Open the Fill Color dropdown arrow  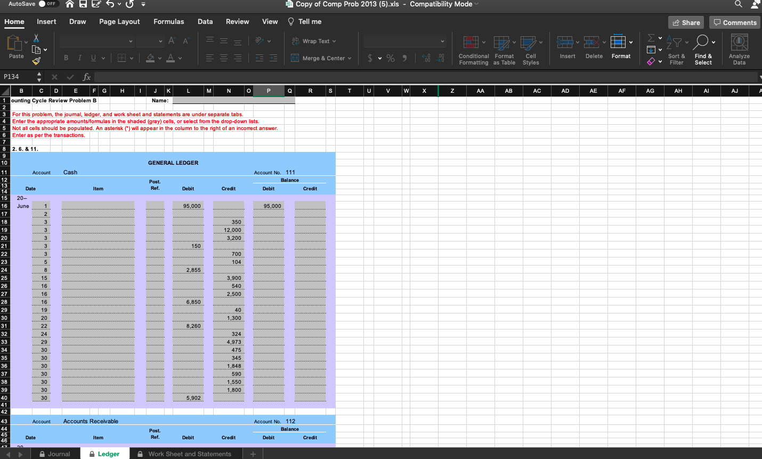click(x=159, y=58)
